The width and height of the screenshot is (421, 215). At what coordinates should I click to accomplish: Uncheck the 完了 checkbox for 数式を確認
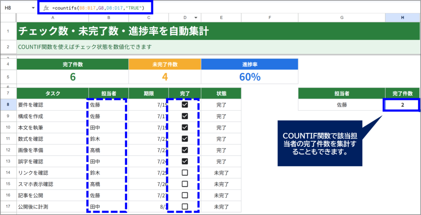(x=185, y=139)
